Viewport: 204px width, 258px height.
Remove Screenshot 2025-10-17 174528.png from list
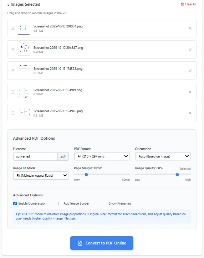point(190,71)
